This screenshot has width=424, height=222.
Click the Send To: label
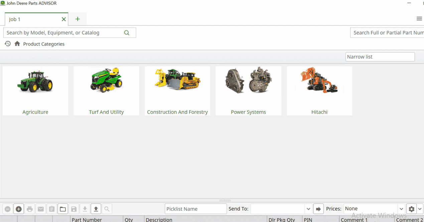pyautogui.click(x=239, y=209)
